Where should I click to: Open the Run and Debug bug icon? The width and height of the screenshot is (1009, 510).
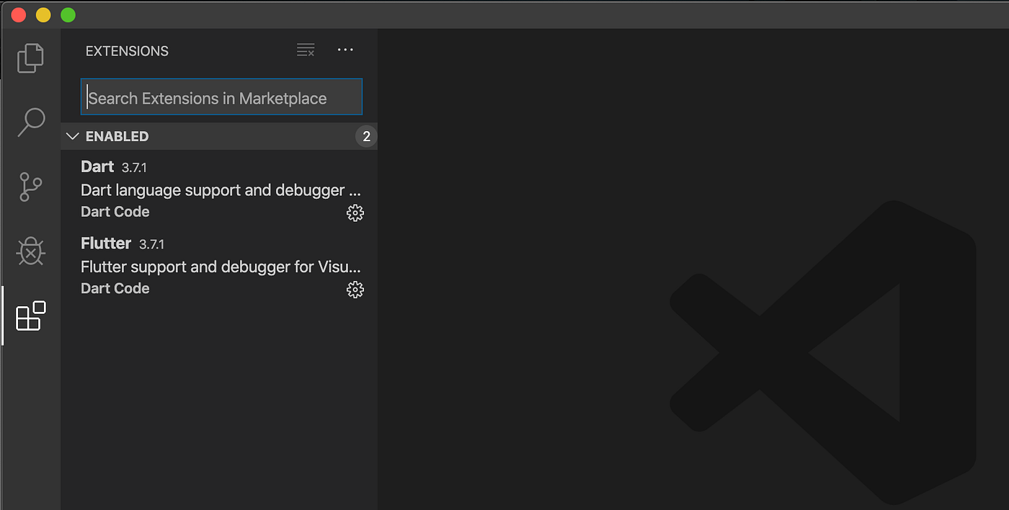tap(30, 252)
